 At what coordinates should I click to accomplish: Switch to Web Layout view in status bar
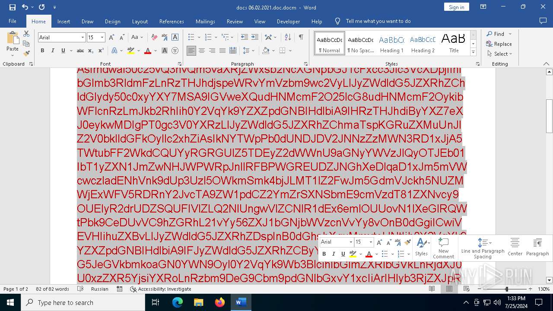466,289
